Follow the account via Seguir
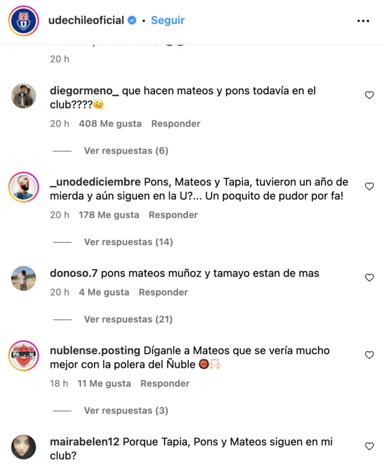 (x=168, y=20)
